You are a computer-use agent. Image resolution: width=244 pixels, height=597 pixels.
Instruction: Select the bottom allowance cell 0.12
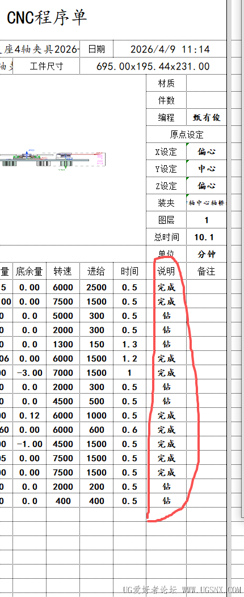[x=30, y=415]
